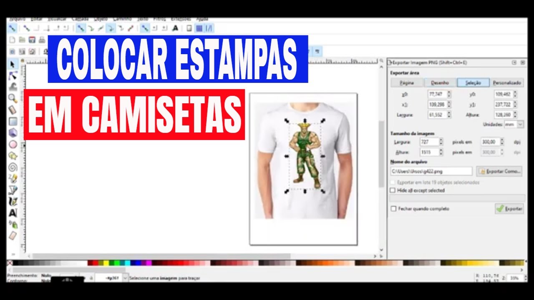534x300 pixels.
Task: Click the 'Exportar Como...' button
Action: [x=499, y=171]
